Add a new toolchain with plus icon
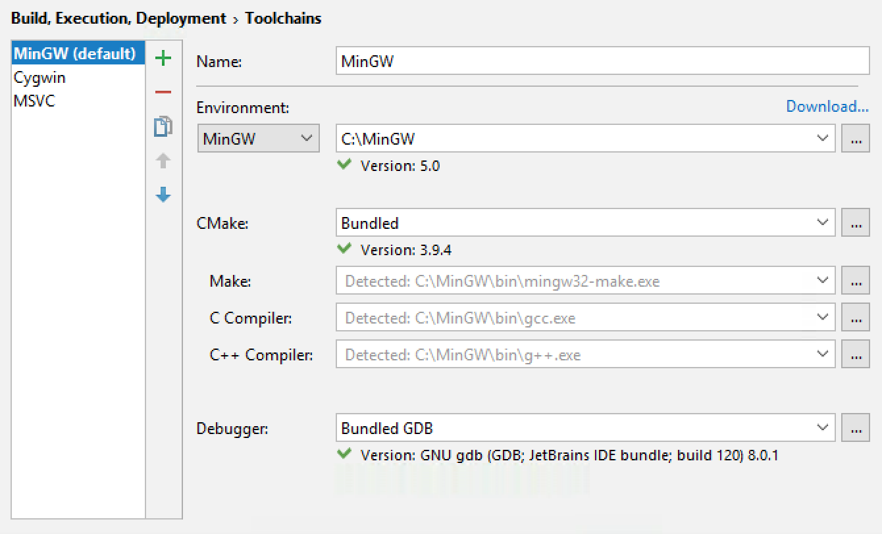Image resolution: width=882 pixels, height=534 pixels. click(163, 59)
